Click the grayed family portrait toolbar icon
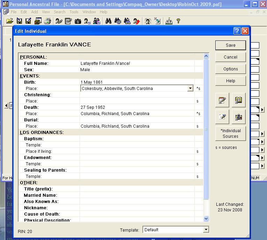Image resolution: width=267 pixels, height=240 pixels. pos(148,21)
